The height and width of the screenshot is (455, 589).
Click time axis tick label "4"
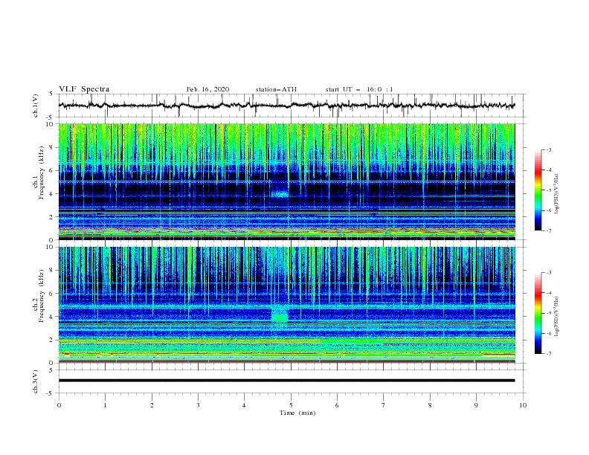(x=244, y=405)
